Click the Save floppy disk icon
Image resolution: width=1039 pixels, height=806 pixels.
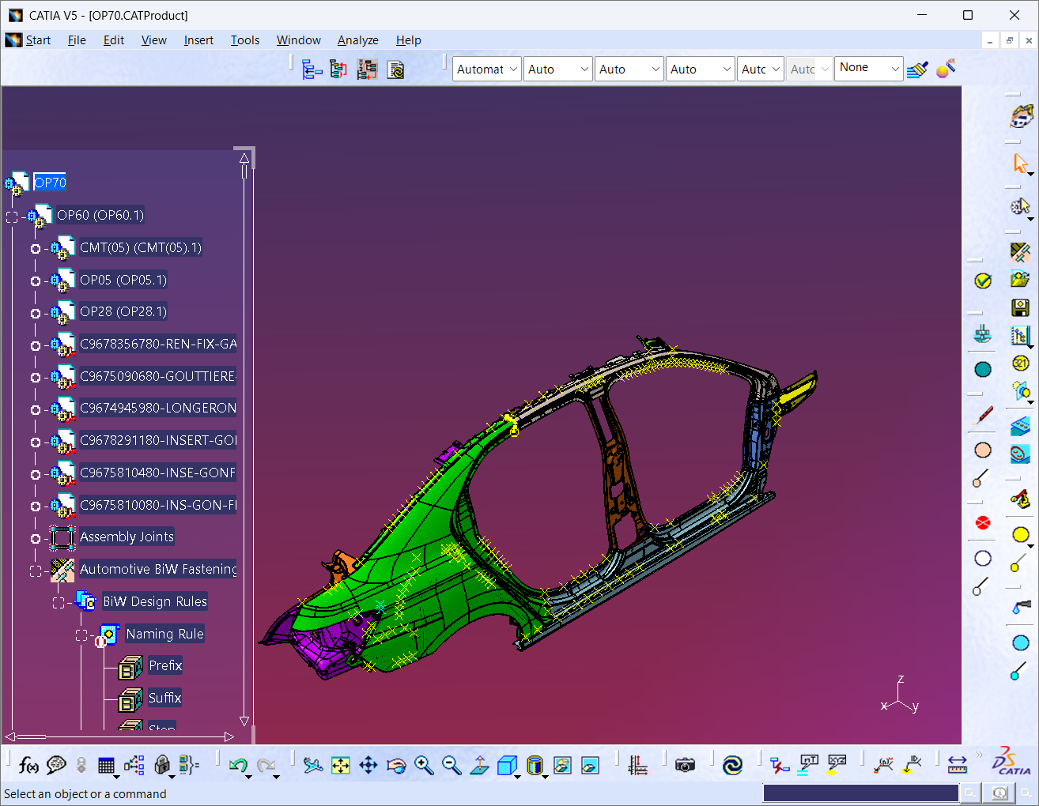[1020, 307]
